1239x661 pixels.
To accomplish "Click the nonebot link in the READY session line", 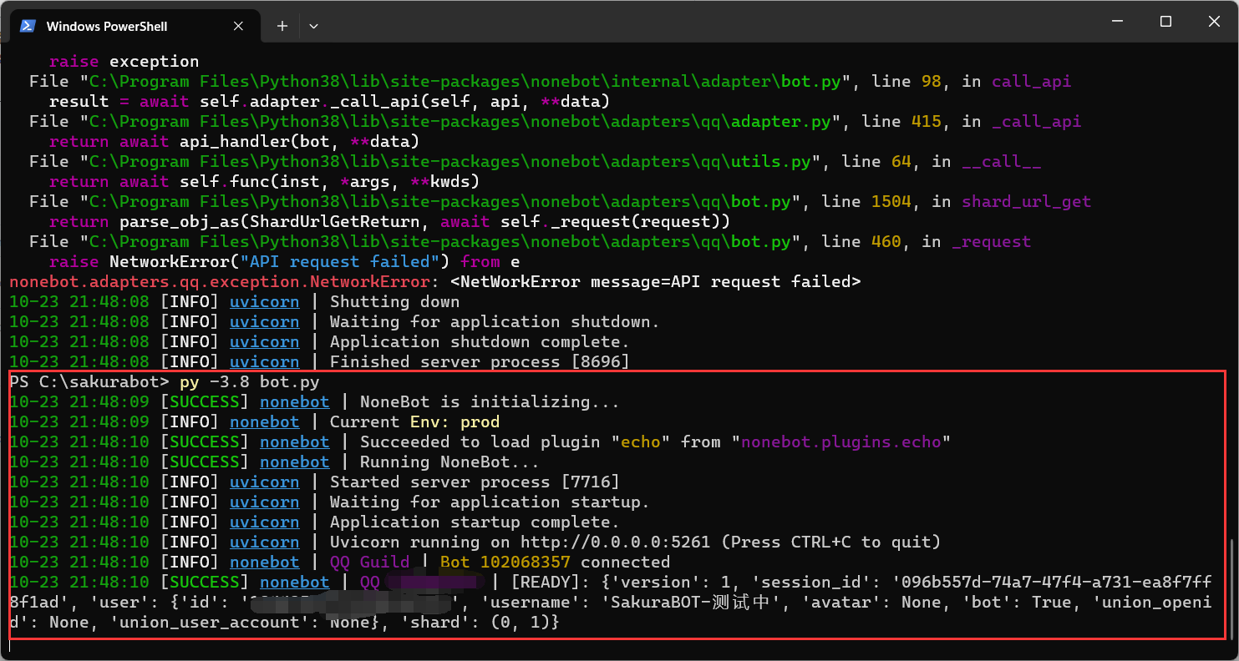I will 294,582.
